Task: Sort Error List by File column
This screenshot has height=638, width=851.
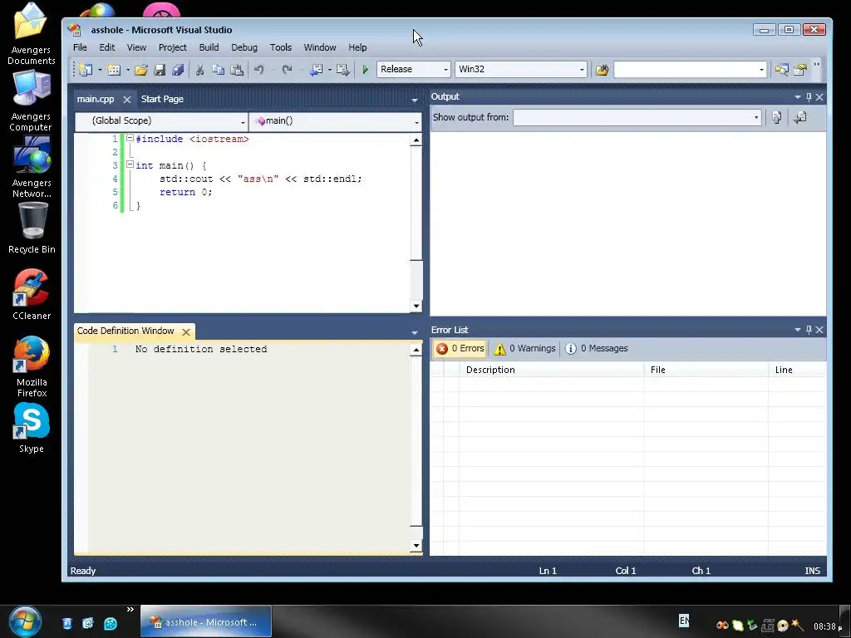Action: click(706, 370)
